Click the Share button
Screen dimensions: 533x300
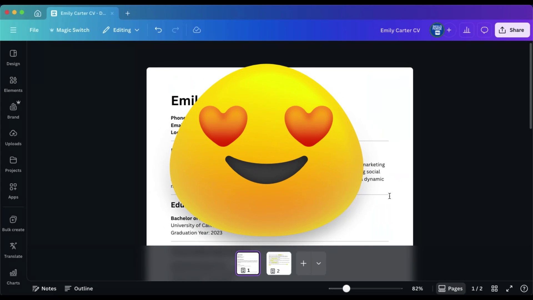click(x=512, y=30)
